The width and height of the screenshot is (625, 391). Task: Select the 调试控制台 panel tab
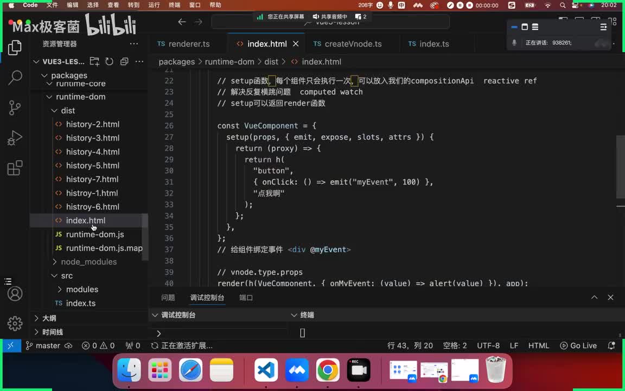[207, 298]
